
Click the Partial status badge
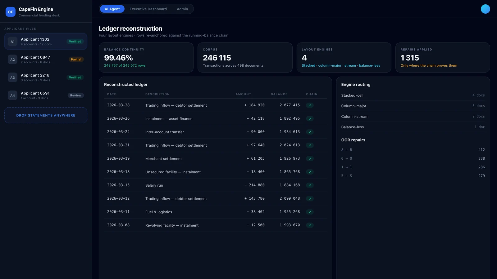click(x=76, y=60)
